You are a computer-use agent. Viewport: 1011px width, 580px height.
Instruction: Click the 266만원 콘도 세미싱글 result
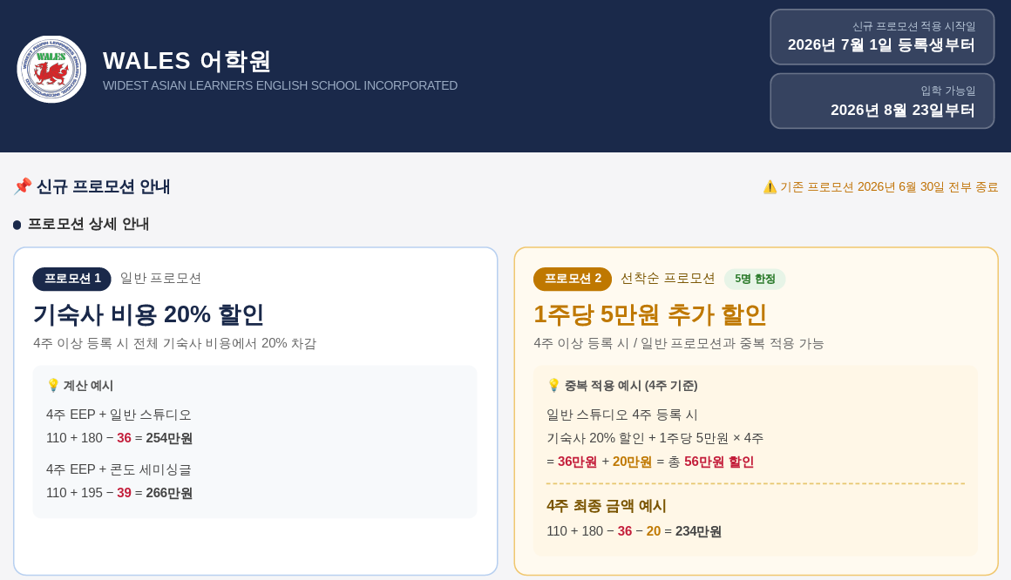pos(169,493)
